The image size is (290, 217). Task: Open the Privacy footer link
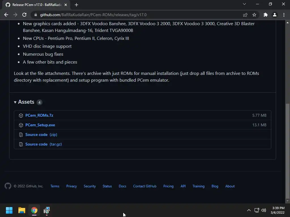(x=72, y=186)
